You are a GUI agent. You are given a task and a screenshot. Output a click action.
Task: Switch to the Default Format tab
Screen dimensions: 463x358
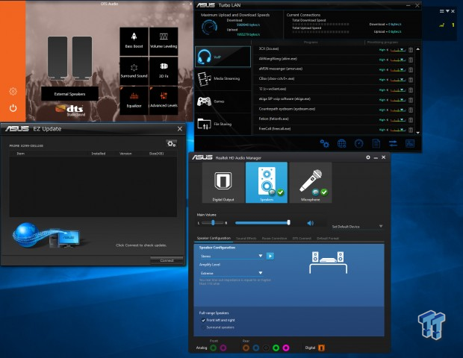tap(328, 238)
